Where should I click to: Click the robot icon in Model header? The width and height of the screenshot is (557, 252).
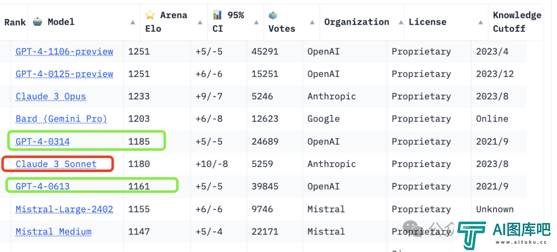(x=37, y=22)
